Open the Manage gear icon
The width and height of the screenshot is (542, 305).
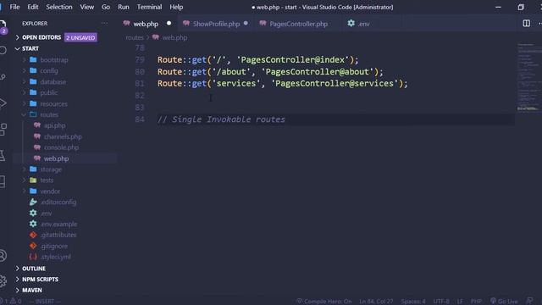coord(3,280)
